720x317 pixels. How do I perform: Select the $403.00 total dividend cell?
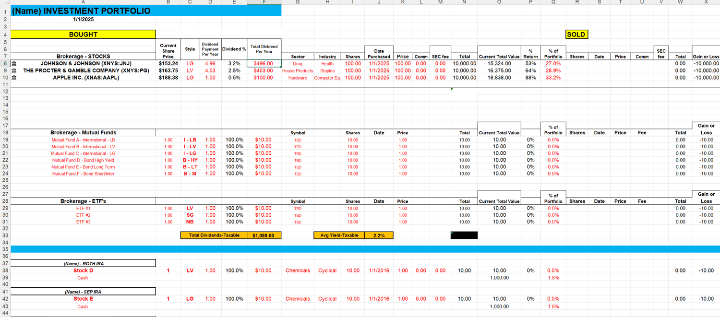tap(264, 70)
